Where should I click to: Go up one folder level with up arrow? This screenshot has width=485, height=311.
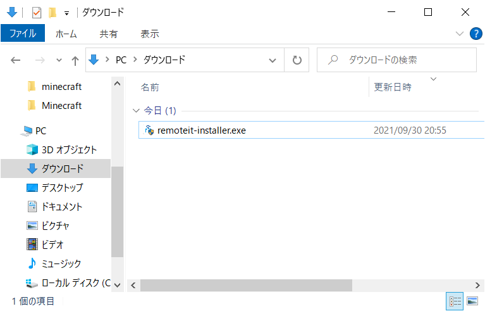pyautogui.click(x=75, y=60)
